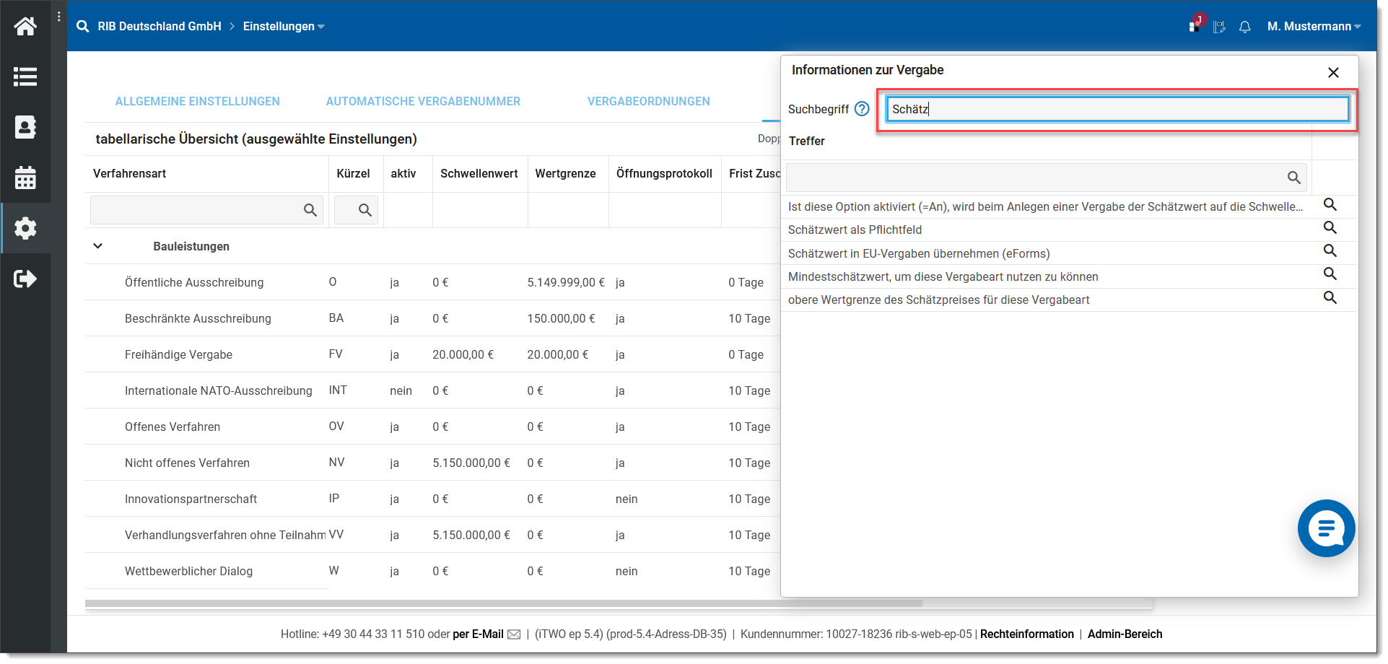Viewport: 1388px width, 664px height.
Task: Open the M. Mustermann user menu
Action: tap(1314, 27)
